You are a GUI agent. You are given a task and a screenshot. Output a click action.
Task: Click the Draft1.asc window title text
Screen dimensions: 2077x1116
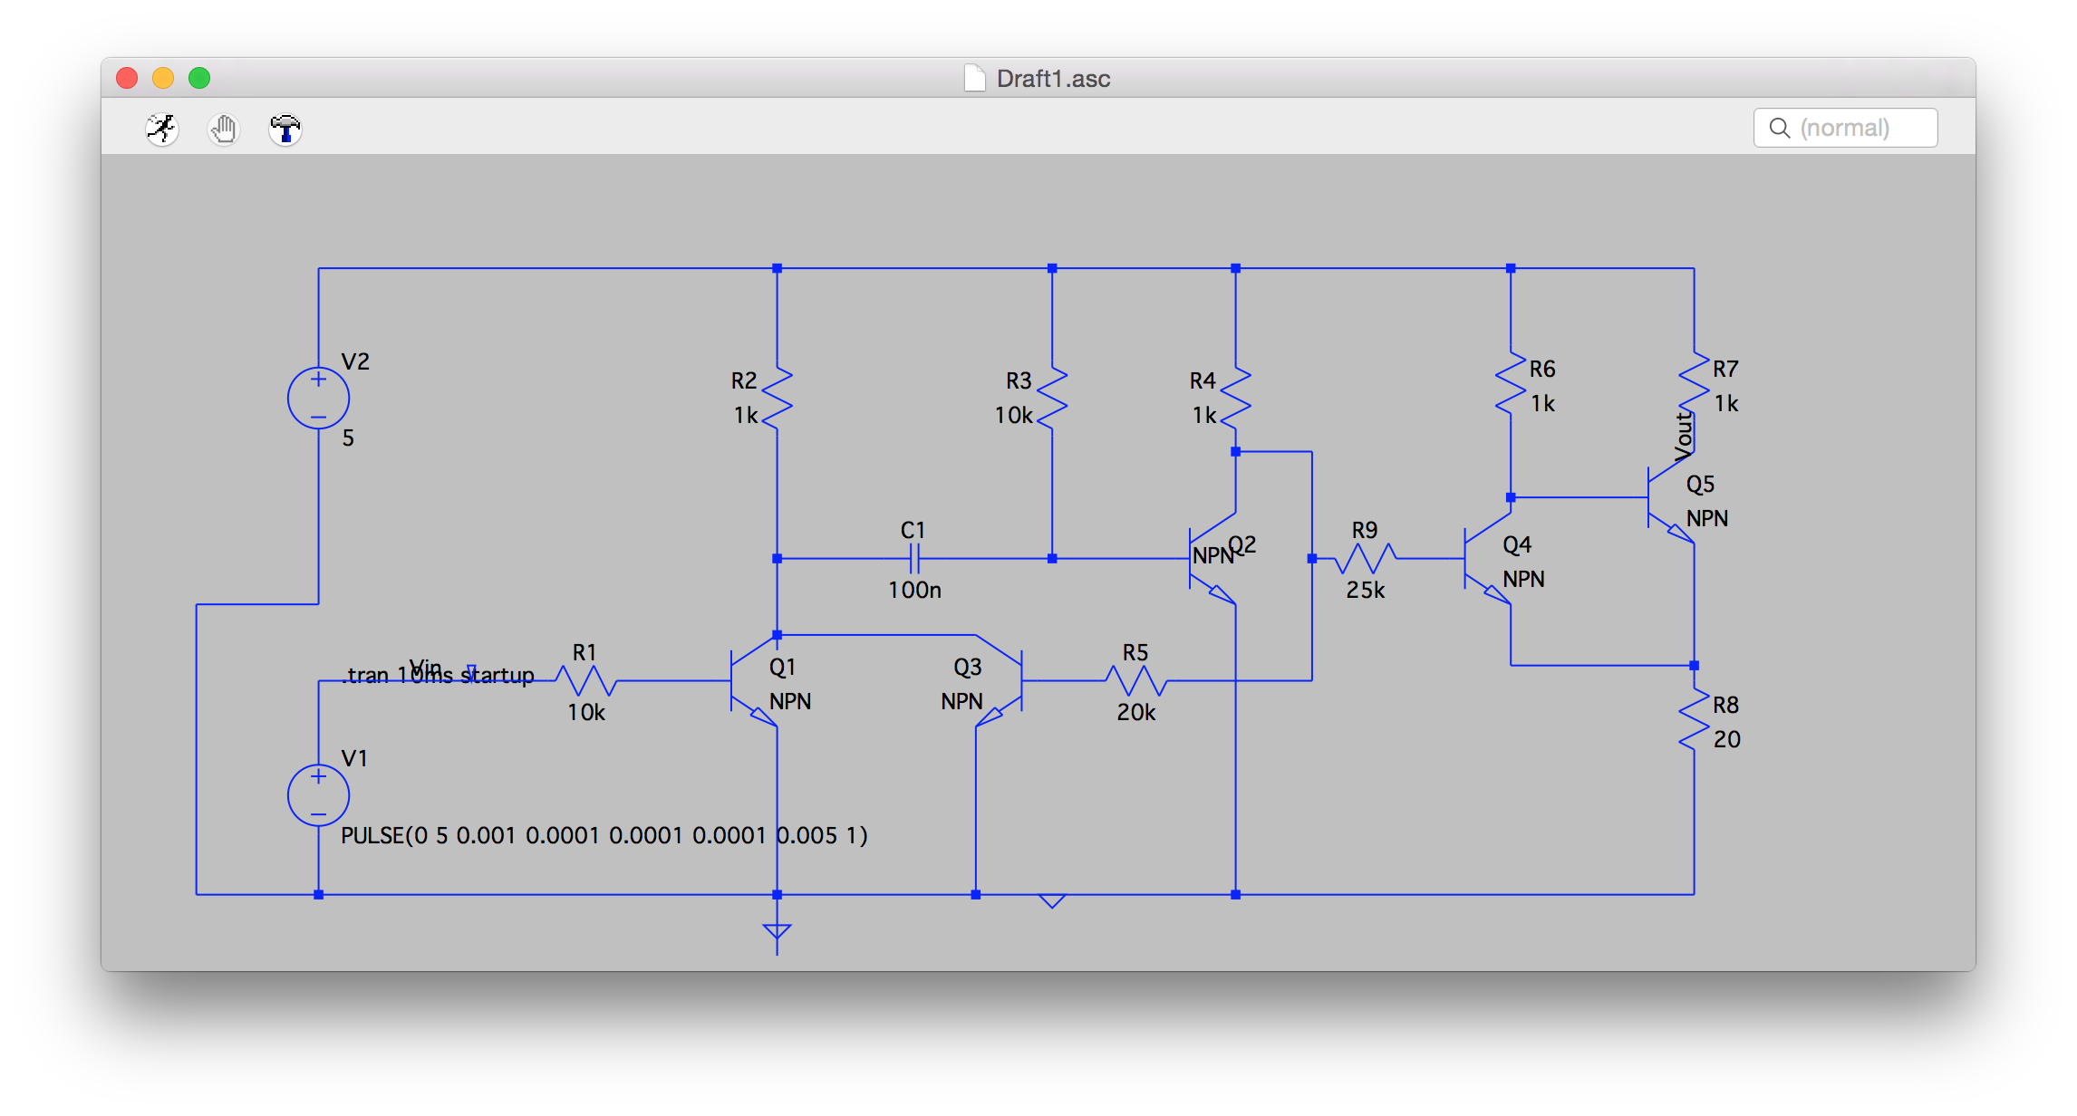tap(1053, 79)
